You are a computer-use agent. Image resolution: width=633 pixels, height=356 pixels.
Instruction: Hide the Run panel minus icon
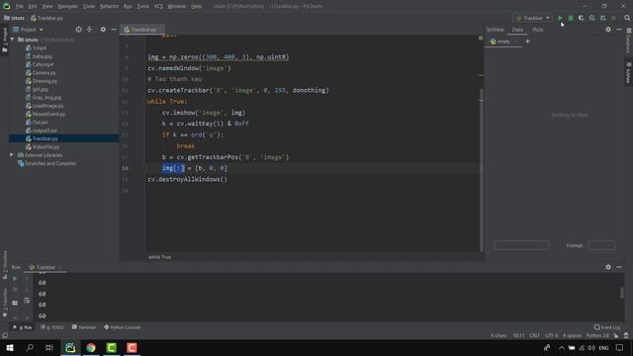pos(619,267)
